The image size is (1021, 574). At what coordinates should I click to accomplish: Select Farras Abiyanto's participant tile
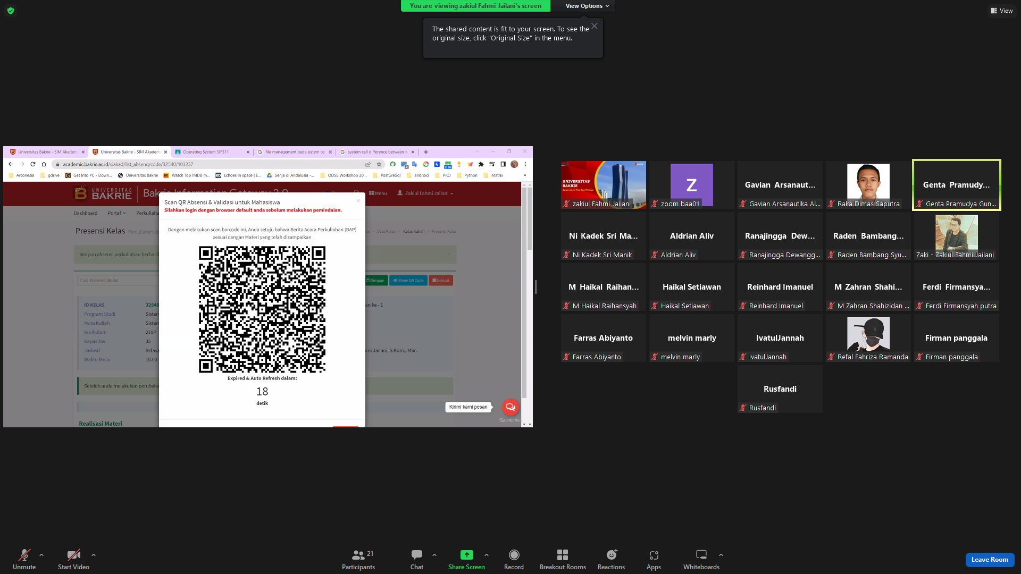coord(603,338)
